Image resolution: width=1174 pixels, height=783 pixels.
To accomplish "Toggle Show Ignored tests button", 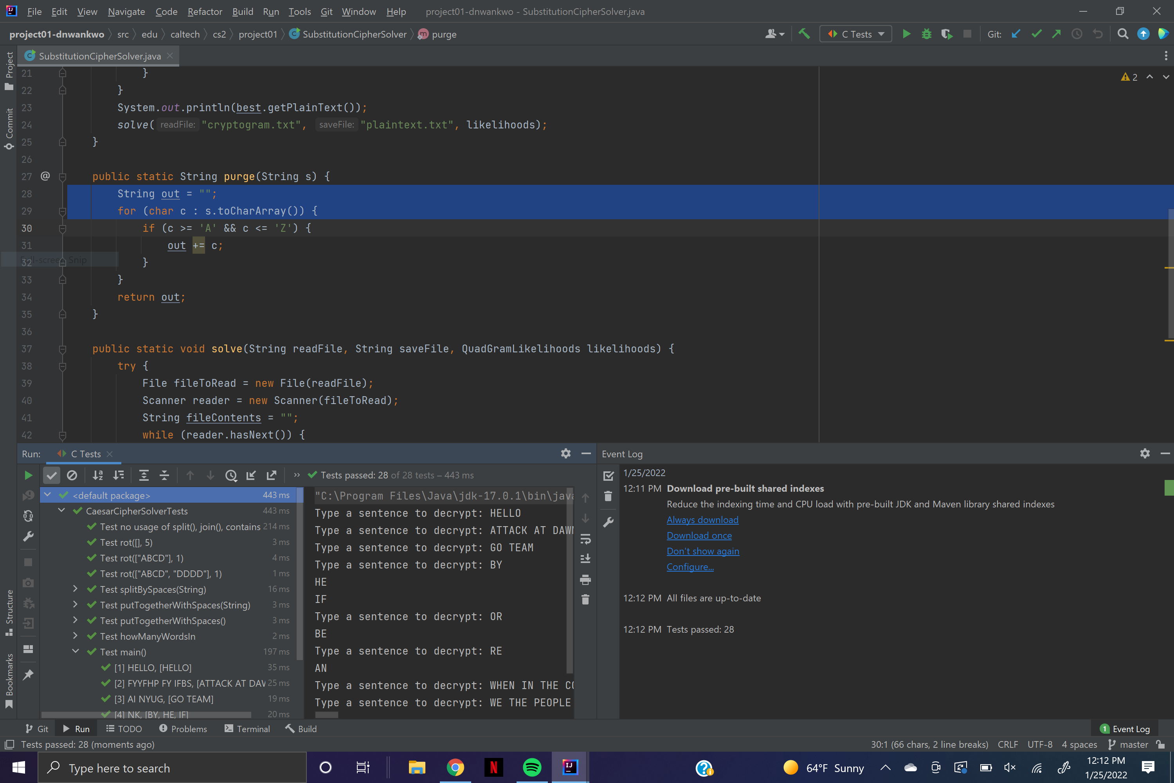I will point(72,475).
